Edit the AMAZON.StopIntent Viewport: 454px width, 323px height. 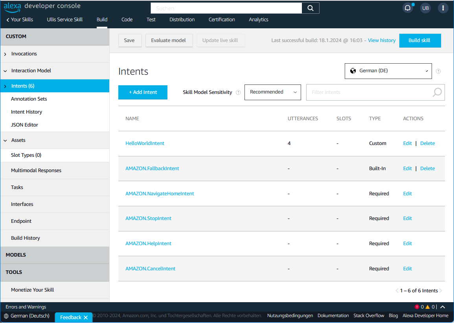407,218
